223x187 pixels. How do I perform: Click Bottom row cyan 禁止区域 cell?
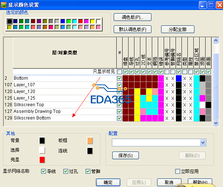pyautogui.click(x=197, y=78)
